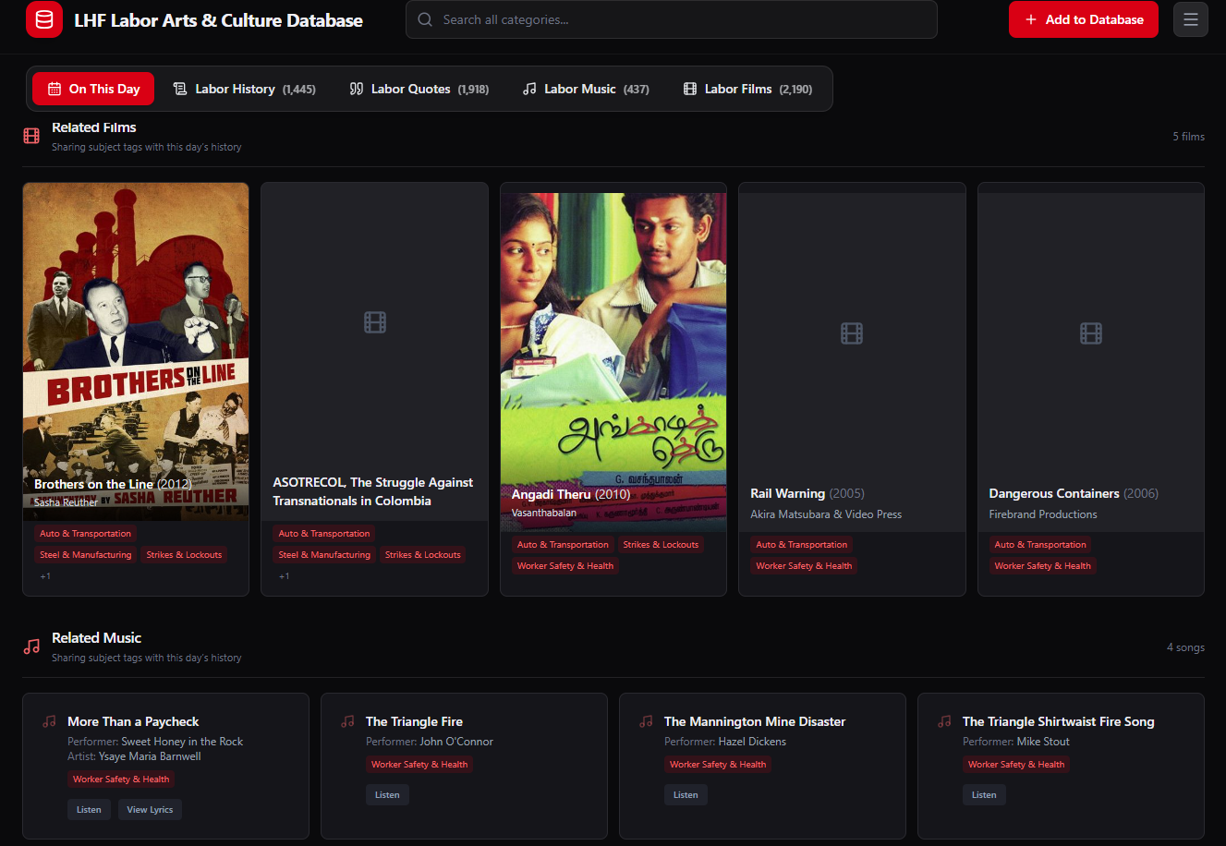Viewport: 1226px width, 846px height.
Task: Click Steel & Manufacturing tag on Brothers on the Line
Action: click(86, 555)
